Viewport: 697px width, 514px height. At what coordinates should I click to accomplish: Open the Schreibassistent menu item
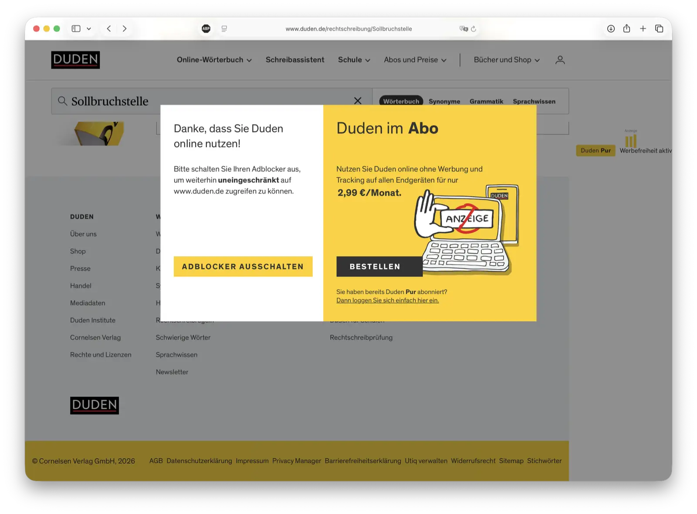coord(295,60)
